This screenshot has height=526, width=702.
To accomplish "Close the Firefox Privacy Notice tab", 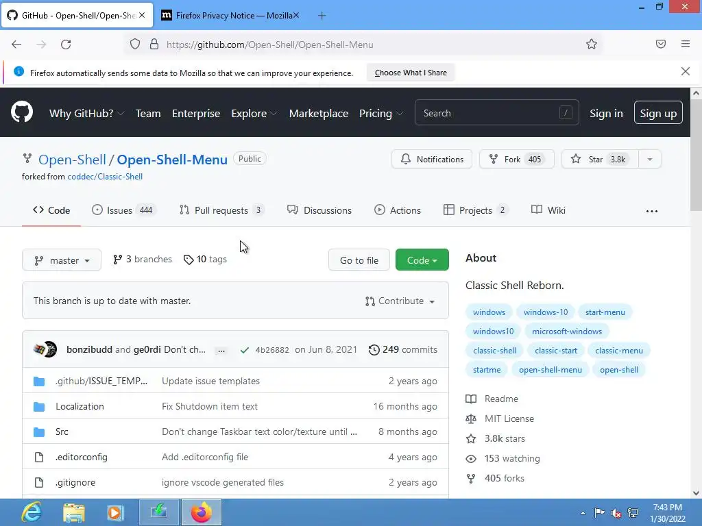I will (x=296, y=15).
